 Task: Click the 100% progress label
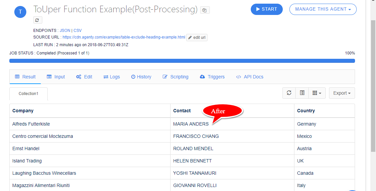[x=350, y=53]
